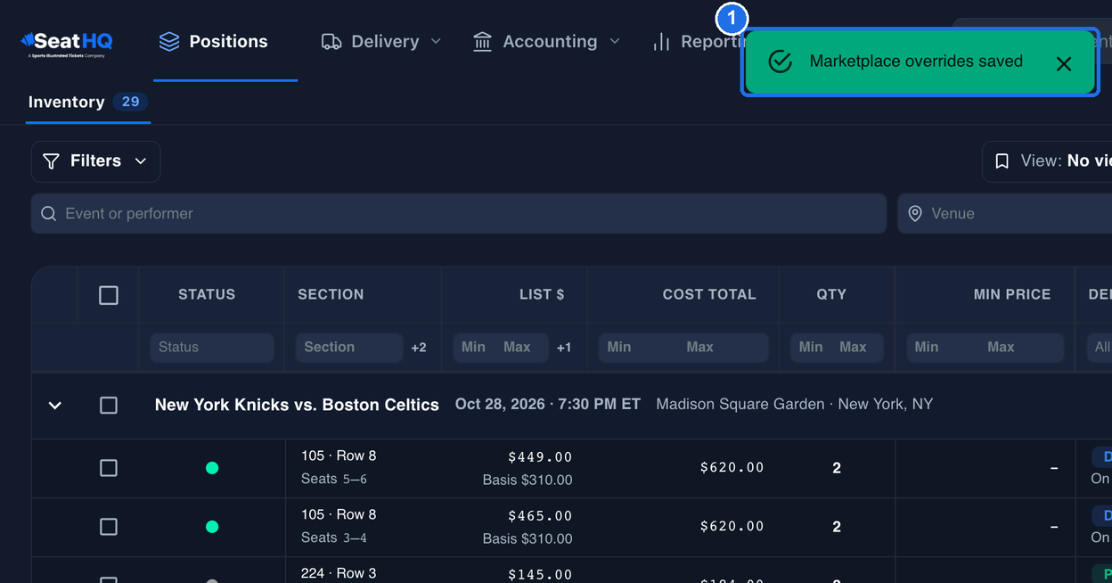Click the $449.00 list price
The image size is (1112, 583).
coord(540,457)
